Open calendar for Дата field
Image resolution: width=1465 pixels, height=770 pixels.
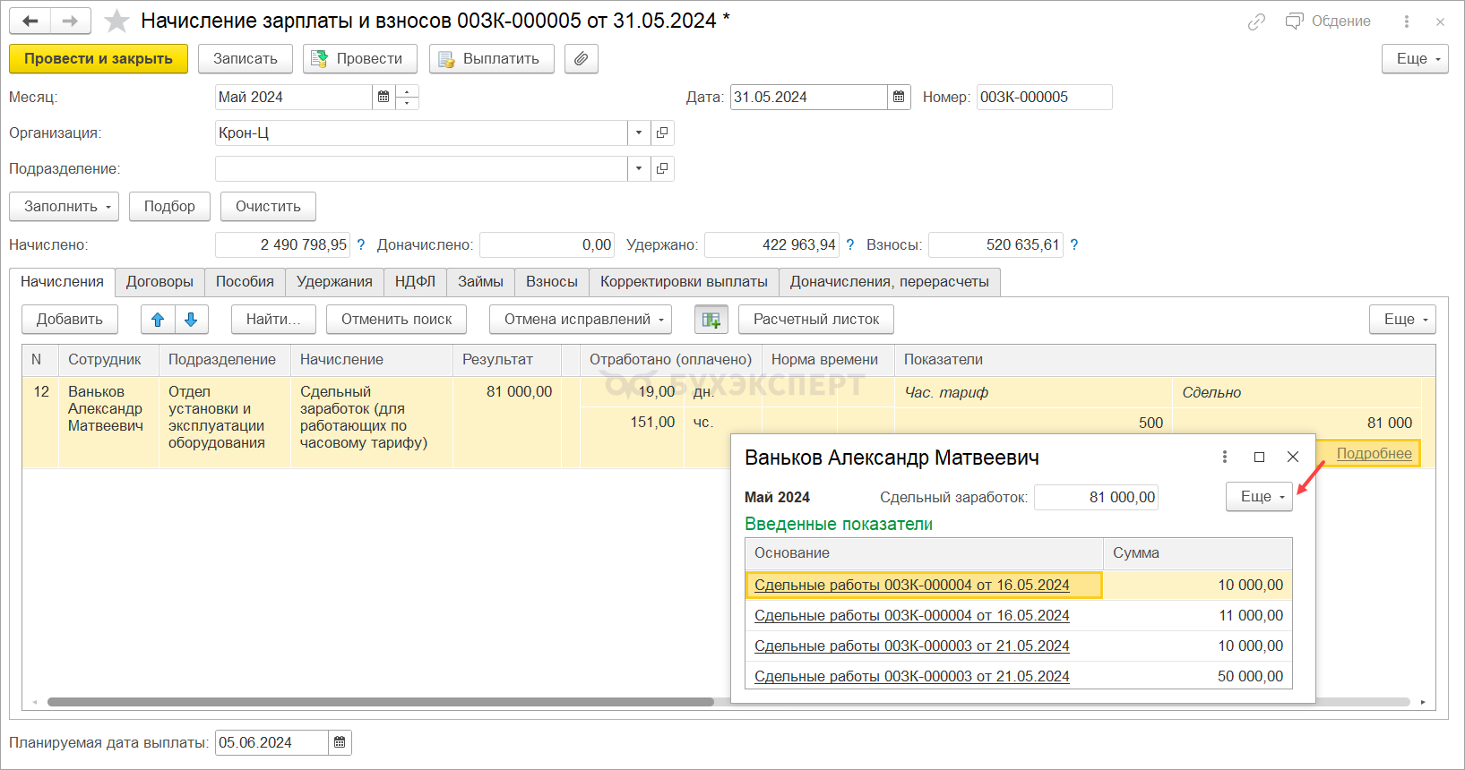coord(899,97)
